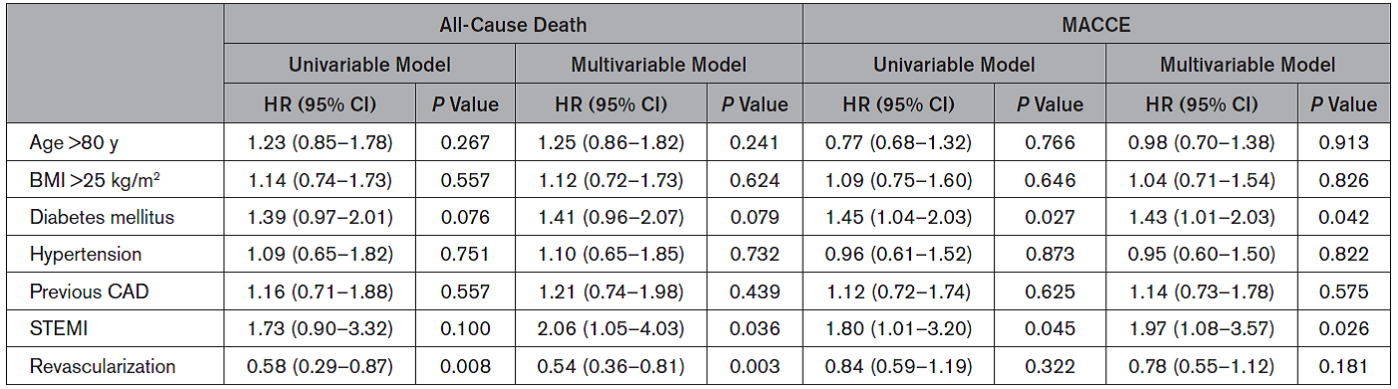This screenshot has width=1398, height=389.
Task: Click the cell 1.97 (1.08–3.57)
Action: click(1202, 327)
